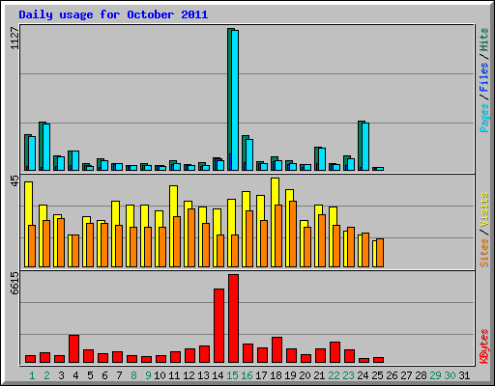Click day label 6 on the x-axis
The height and width of the screenshot is (386, 495).
104,375
